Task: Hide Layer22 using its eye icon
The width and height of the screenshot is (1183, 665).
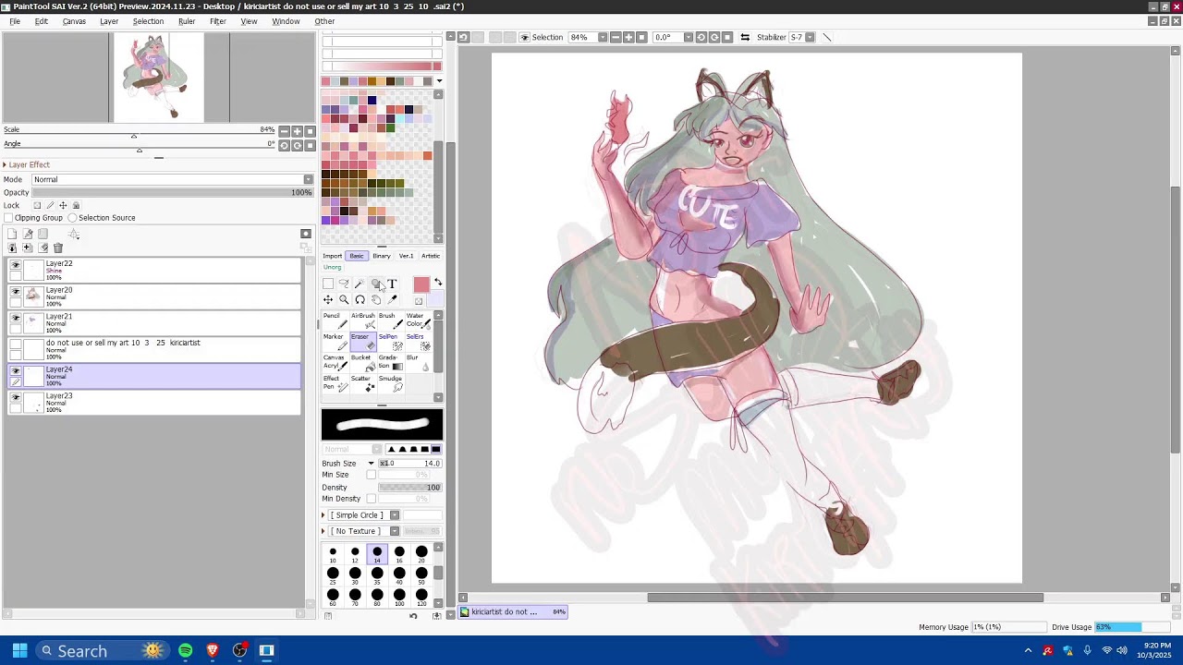Action: pos(16,264)
